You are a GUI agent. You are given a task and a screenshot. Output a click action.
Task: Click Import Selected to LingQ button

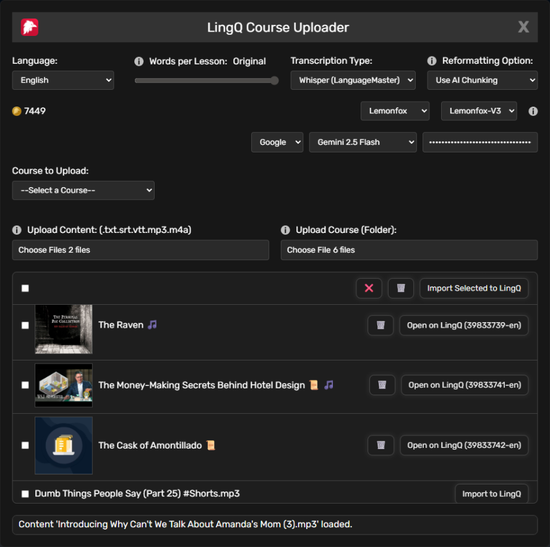pos(474,288)
